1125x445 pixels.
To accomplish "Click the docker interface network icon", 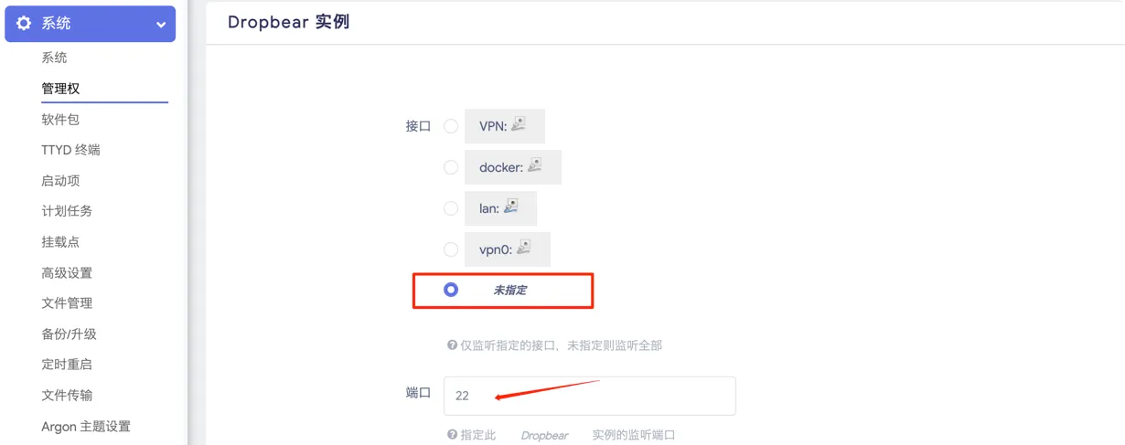I will [x=535, y=166].
